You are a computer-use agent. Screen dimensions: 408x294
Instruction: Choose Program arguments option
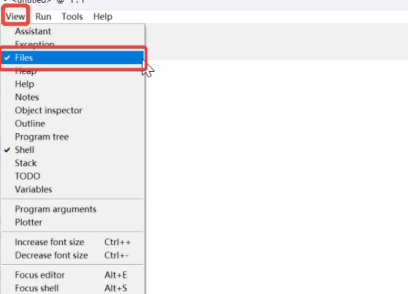[x=55, y=209]
